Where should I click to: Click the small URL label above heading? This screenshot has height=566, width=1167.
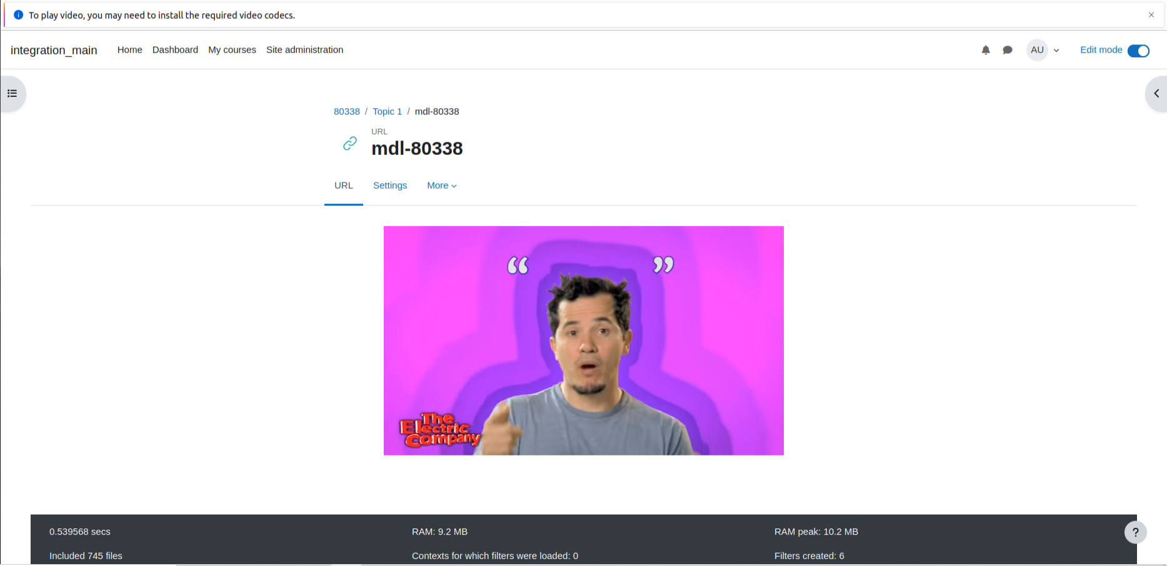pyautogui.click(x=379, y=132)
